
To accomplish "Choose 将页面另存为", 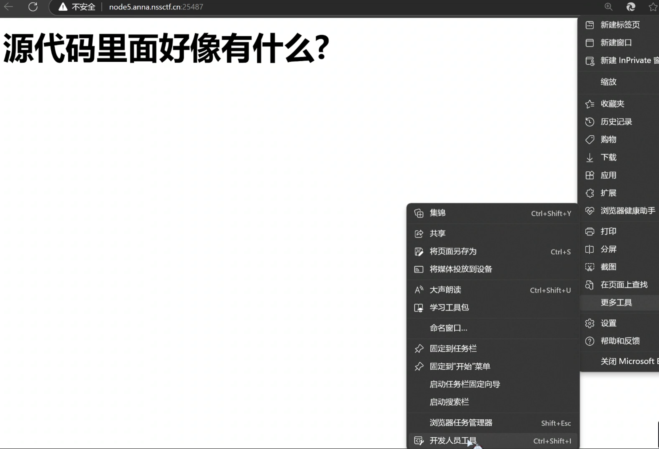I will [x=493, y=251].
